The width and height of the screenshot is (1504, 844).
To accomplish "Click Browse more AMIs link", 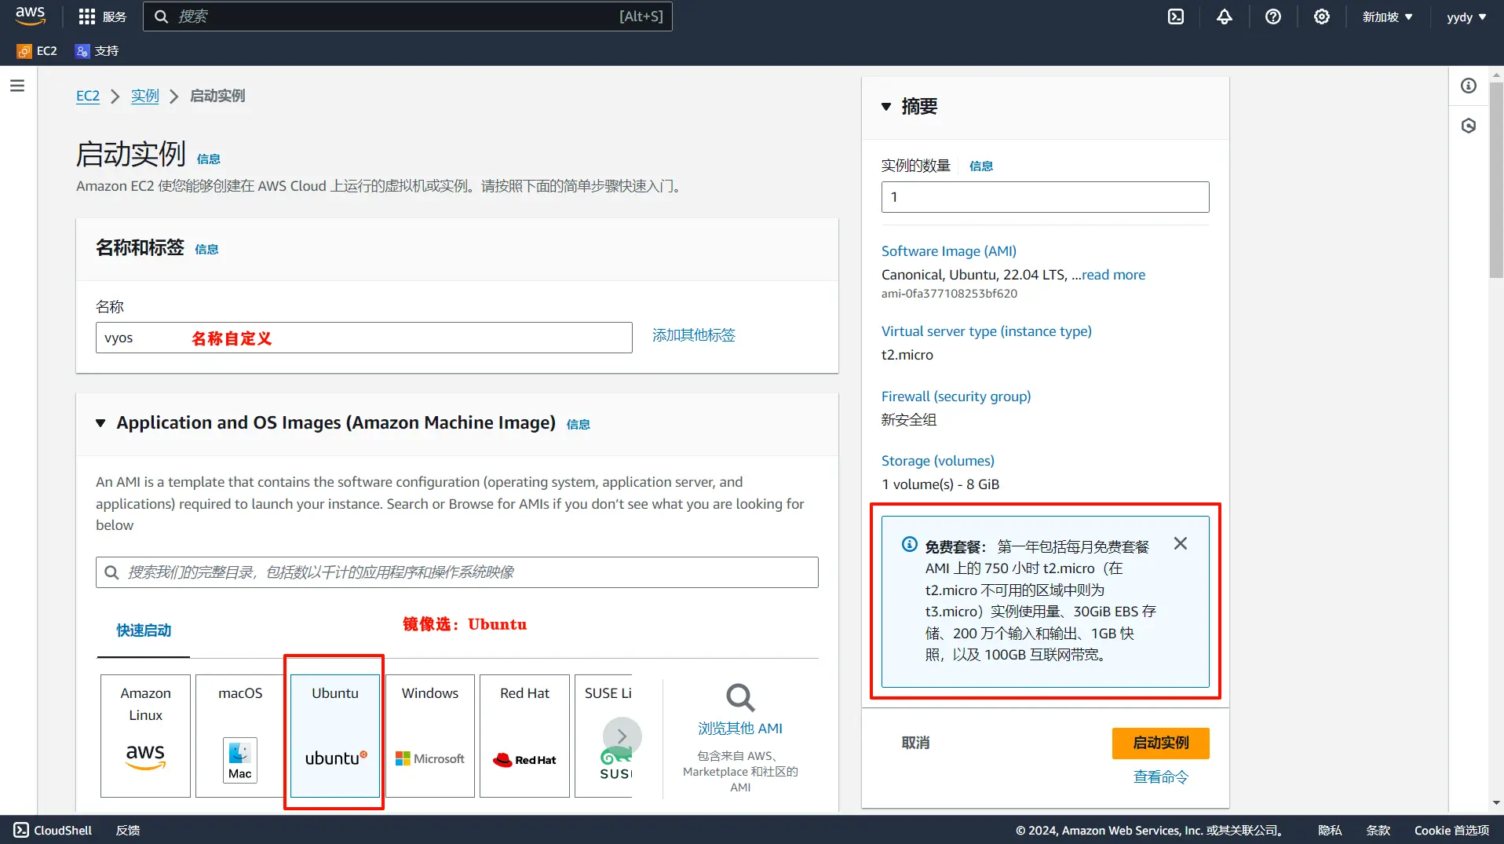I will click(x=740, y=729).
